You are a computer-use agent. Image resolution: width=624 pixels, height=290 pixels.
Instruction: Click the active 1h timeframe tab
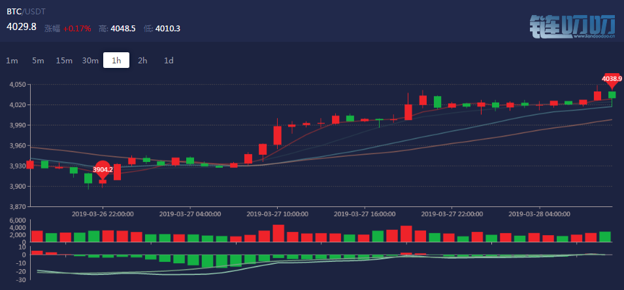pos(116,61)
